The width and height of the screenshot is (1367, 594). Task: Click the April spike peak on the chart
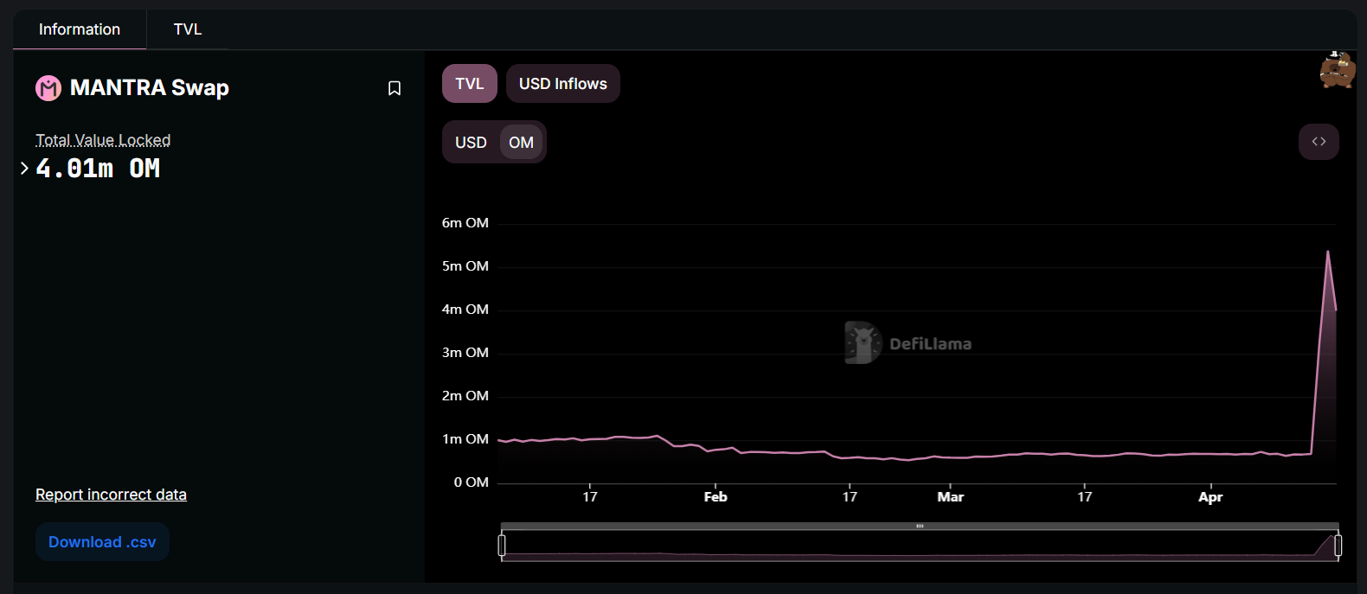click(1327, 252)
